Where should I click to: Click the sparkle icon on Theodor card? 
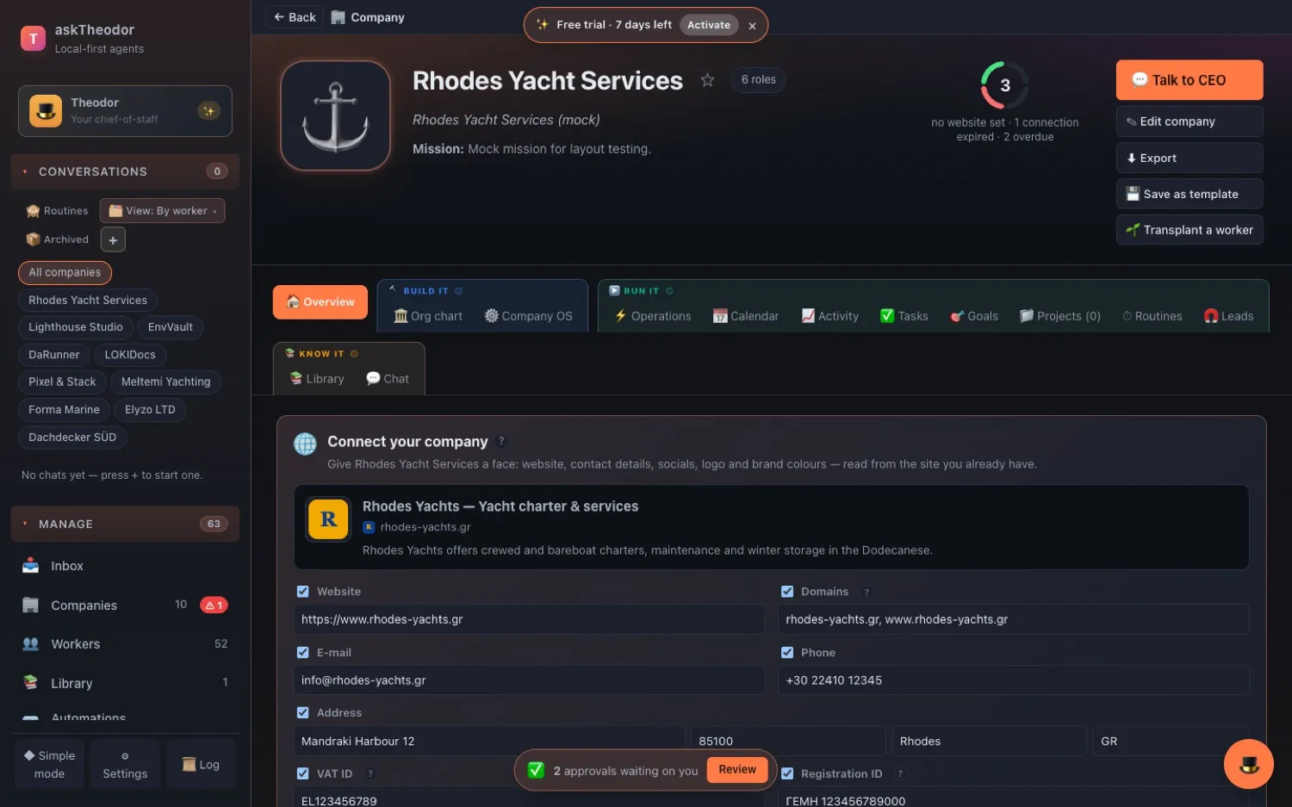tap(208, 111)
